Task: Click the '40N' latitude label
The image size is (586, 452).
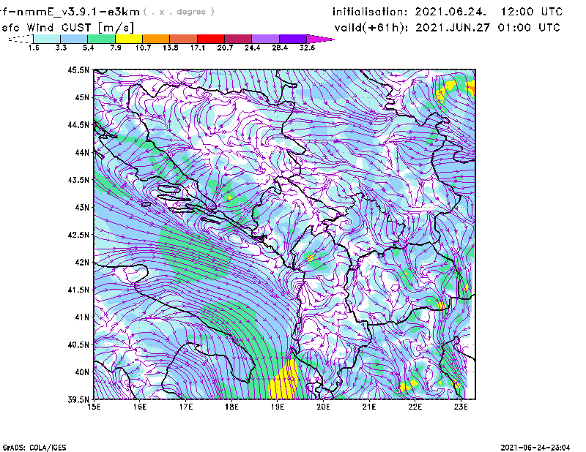Action: 82,372
